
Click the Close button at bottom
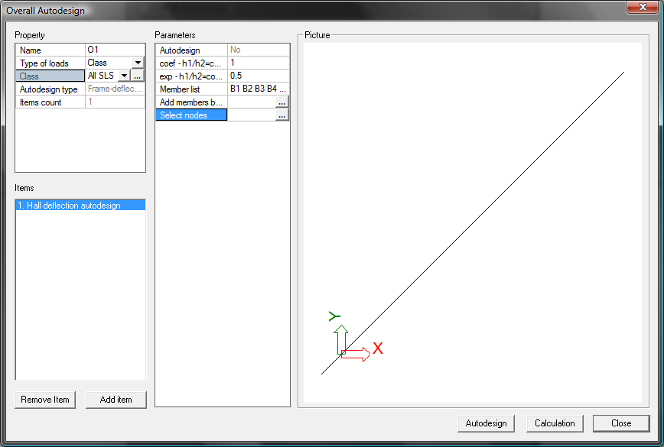point(621,423)
